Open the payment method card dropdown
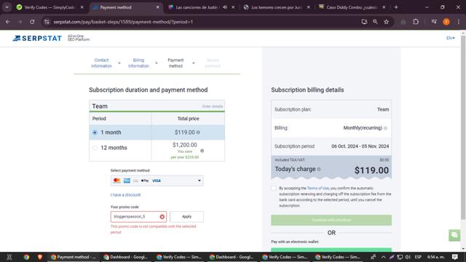The height and width of the screenshot is (262, 466). pos(157,180)
